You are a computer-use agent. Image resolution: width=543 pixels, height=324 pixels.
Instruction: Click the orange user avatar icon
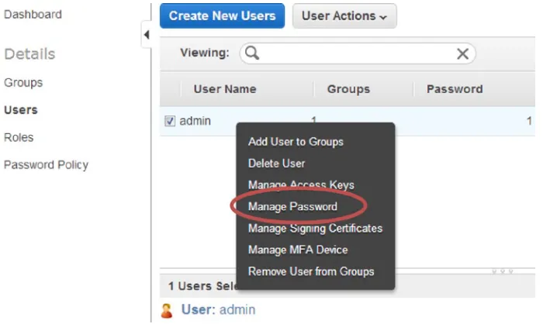[167, 311]
